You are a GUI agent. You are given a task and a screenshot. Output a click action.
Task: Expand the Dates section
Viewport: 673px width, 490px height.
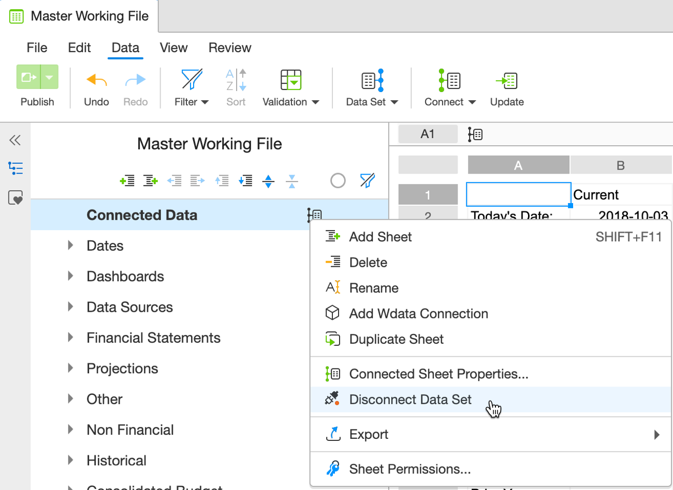pos(70,246)
